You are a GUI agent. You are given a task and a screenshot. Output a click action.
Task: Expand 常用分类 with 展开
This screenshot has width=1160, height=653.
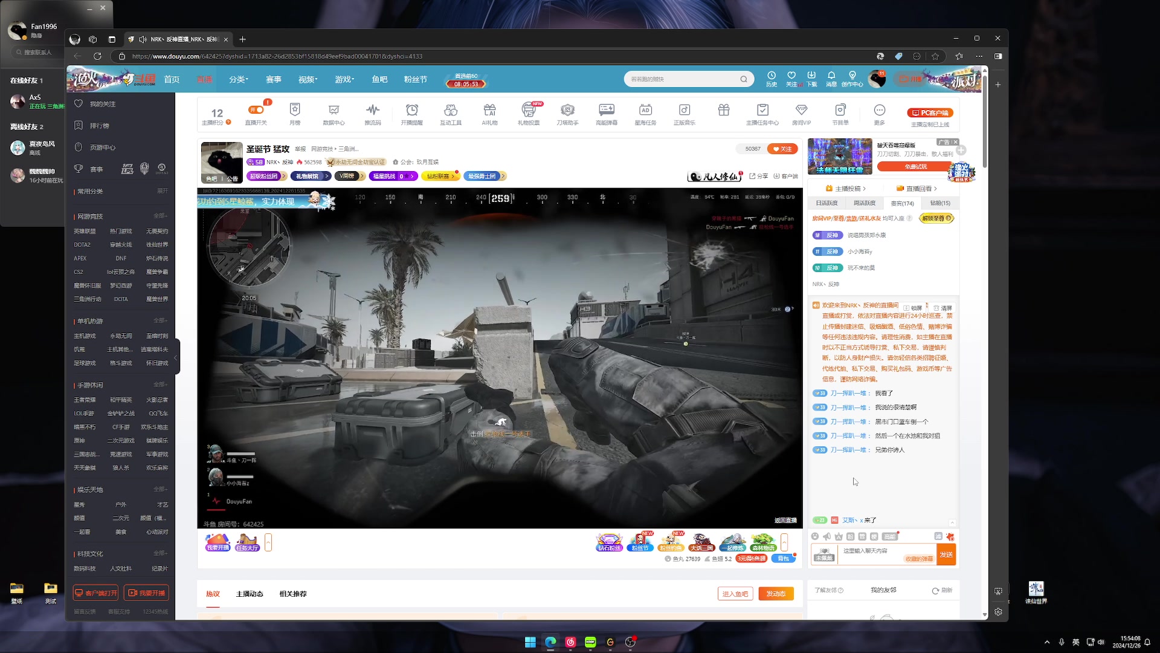[x=163, y=191]
